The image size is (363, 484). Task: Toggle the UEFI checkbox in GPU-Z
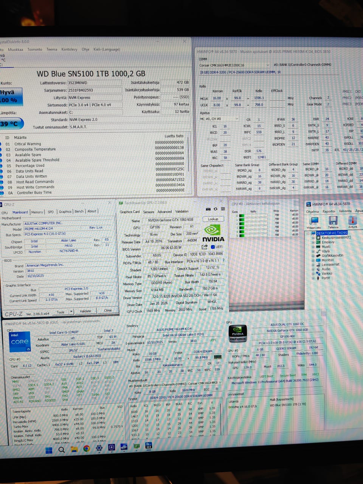coord(213,247)
